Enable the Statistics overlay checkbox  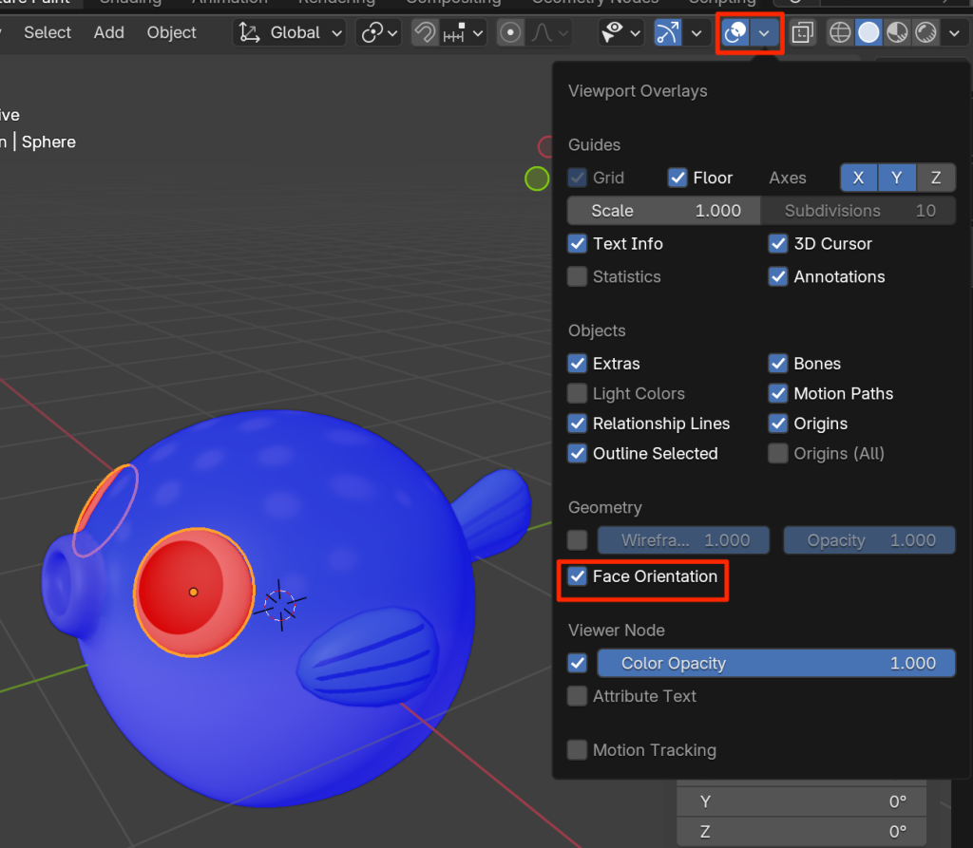578,277
